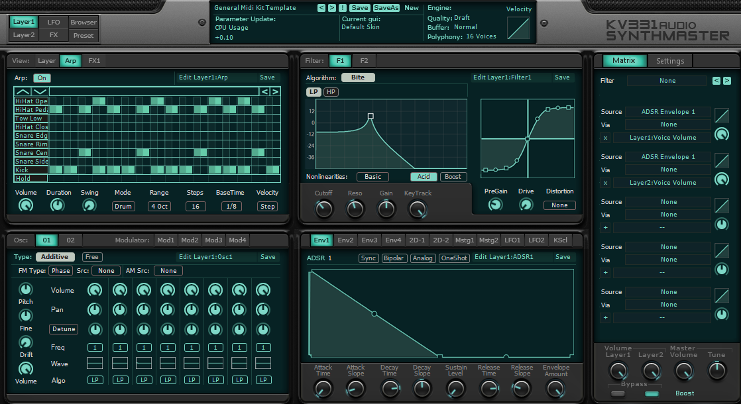The width and height of the screenshot is (741, 404).
Task: Select the LFO1 modulator tab
Action: (x=512, y=240)
